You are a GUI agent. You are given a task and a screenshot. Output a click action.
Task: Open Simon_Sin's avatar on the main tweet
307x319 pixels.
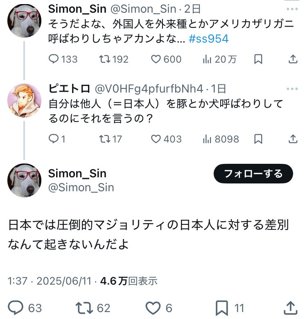[24, 180]
